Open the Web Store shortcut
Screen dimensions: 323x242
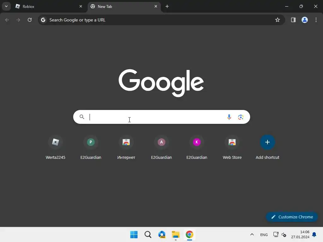pyautogui.click(x=232, y=147)
